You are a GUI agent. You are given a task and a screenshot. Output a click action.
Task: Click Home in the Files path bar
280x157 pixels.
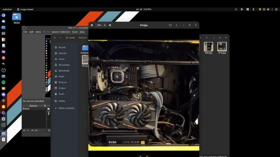[70, 38]
